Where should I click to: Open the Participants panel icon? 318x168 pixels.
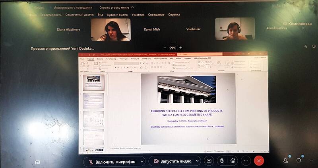point(286,160)
